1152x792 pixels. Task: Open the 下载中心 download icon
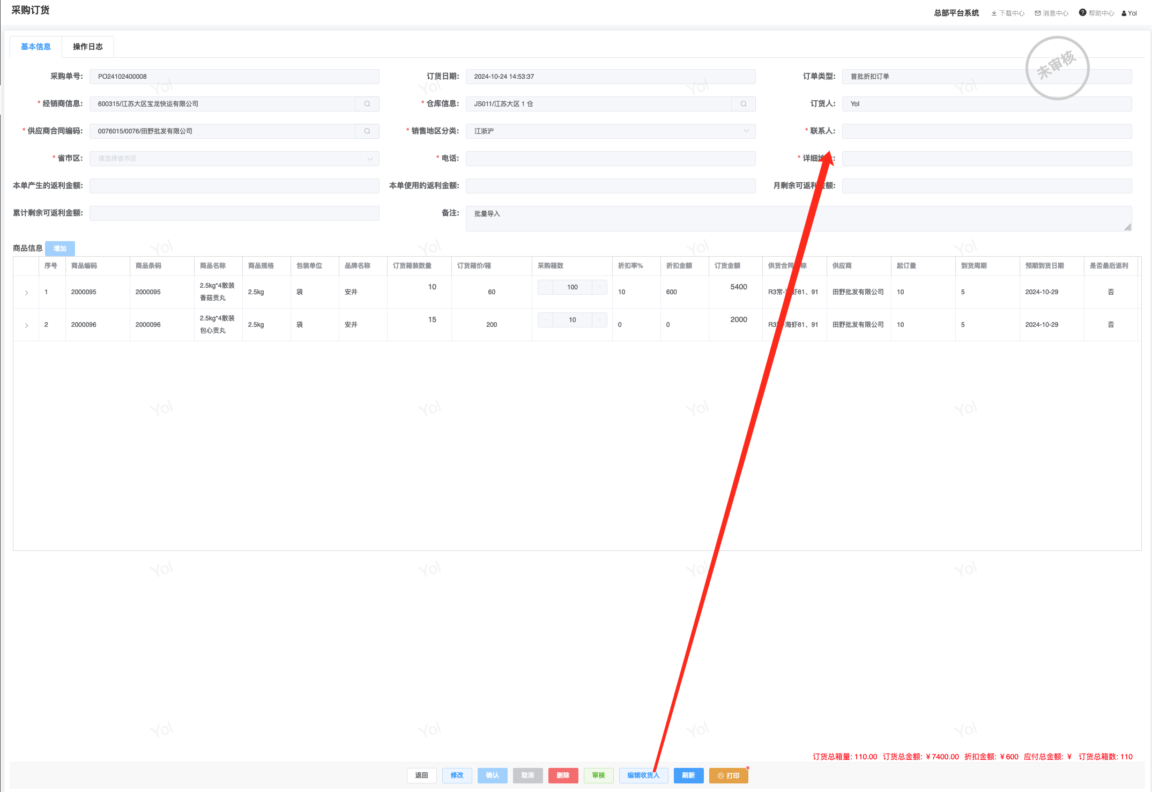pos(994,13)
